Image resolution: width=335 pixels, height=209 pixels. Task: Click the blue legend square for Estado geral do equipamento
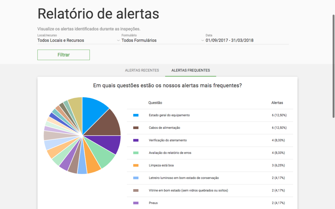pos(136,115)
